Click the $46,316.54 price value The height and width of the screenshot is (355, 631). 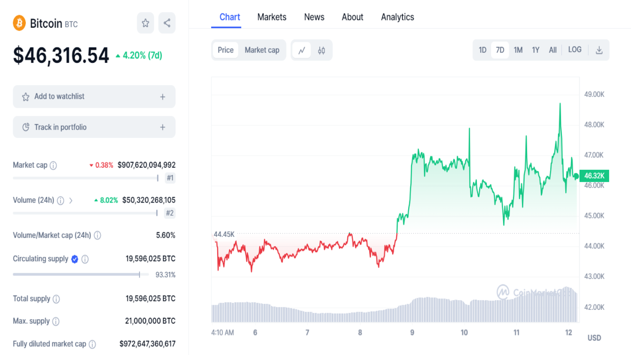[x=61, y=55]
